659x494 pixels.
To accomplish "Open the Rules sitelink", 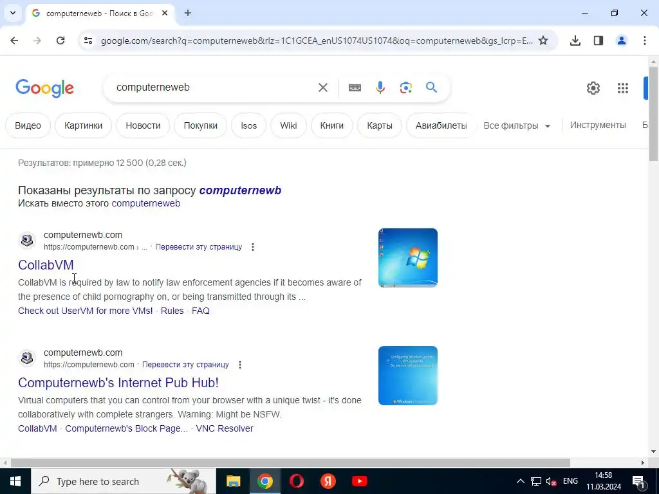I will tap(172, 311).
